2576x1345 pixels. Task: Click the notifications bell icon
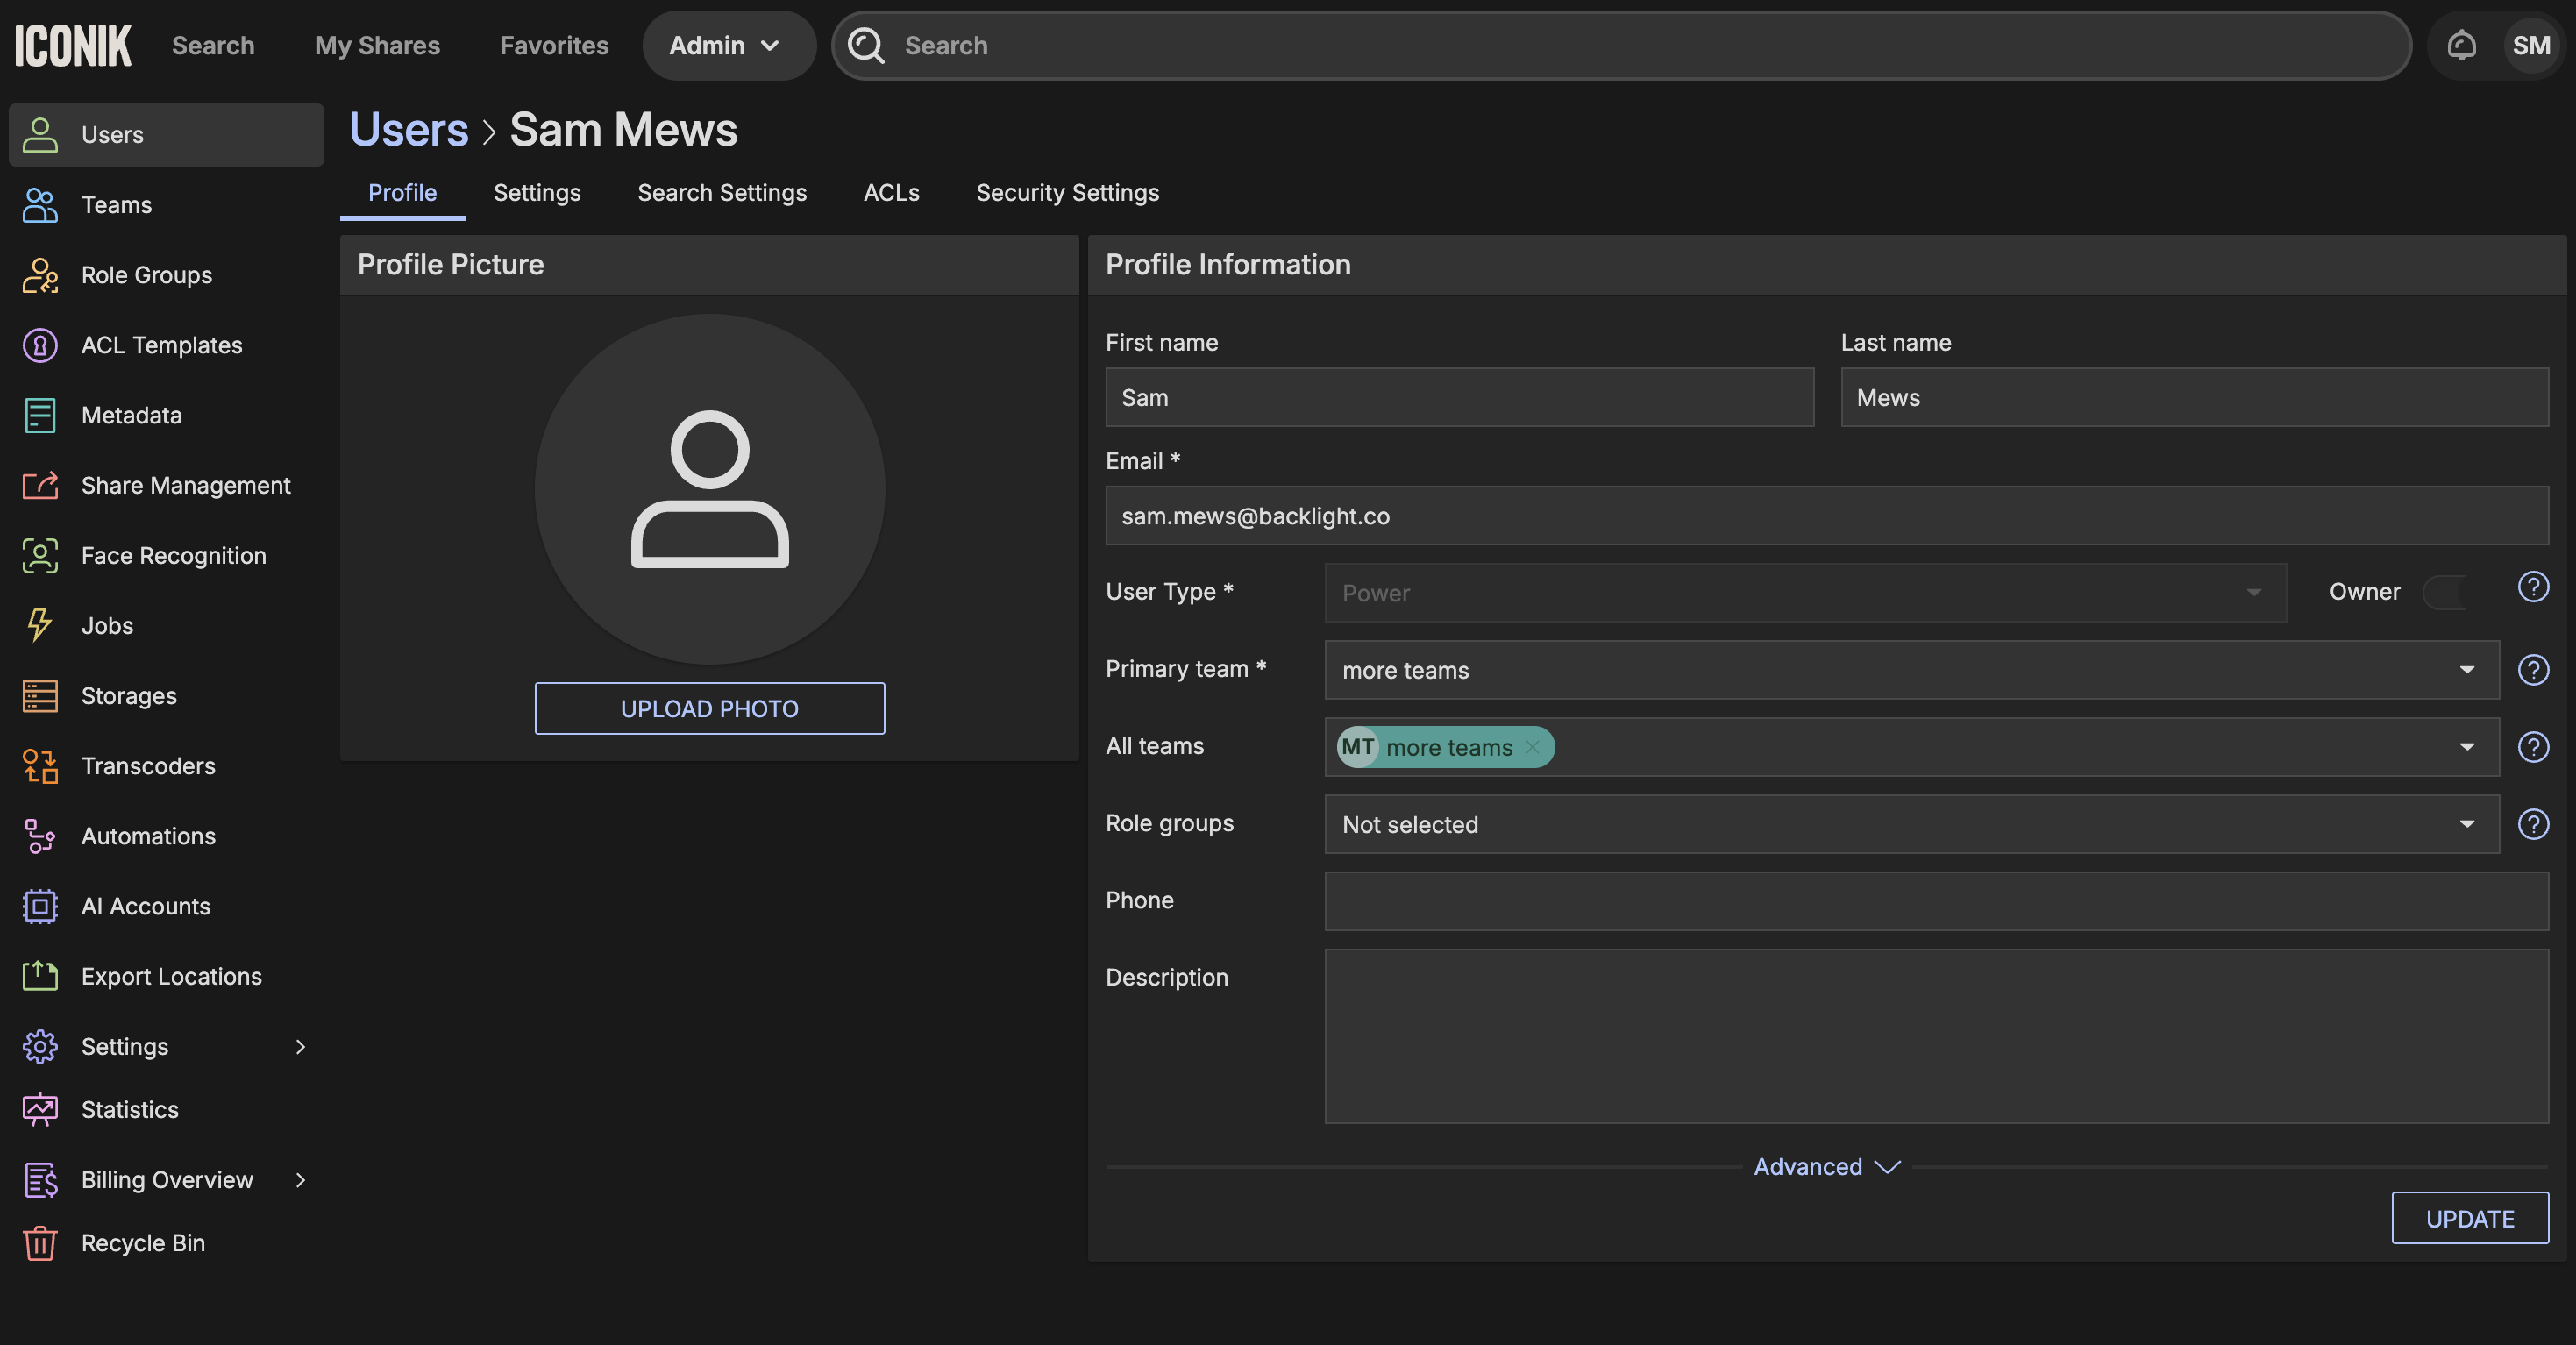tap(2461, 45)
